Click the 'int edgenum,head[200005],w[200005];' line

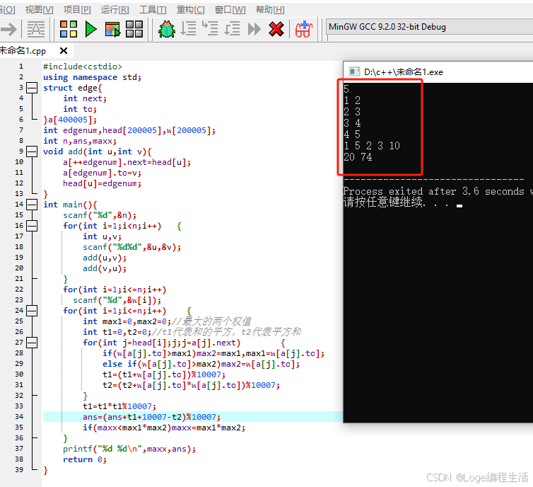129,130
